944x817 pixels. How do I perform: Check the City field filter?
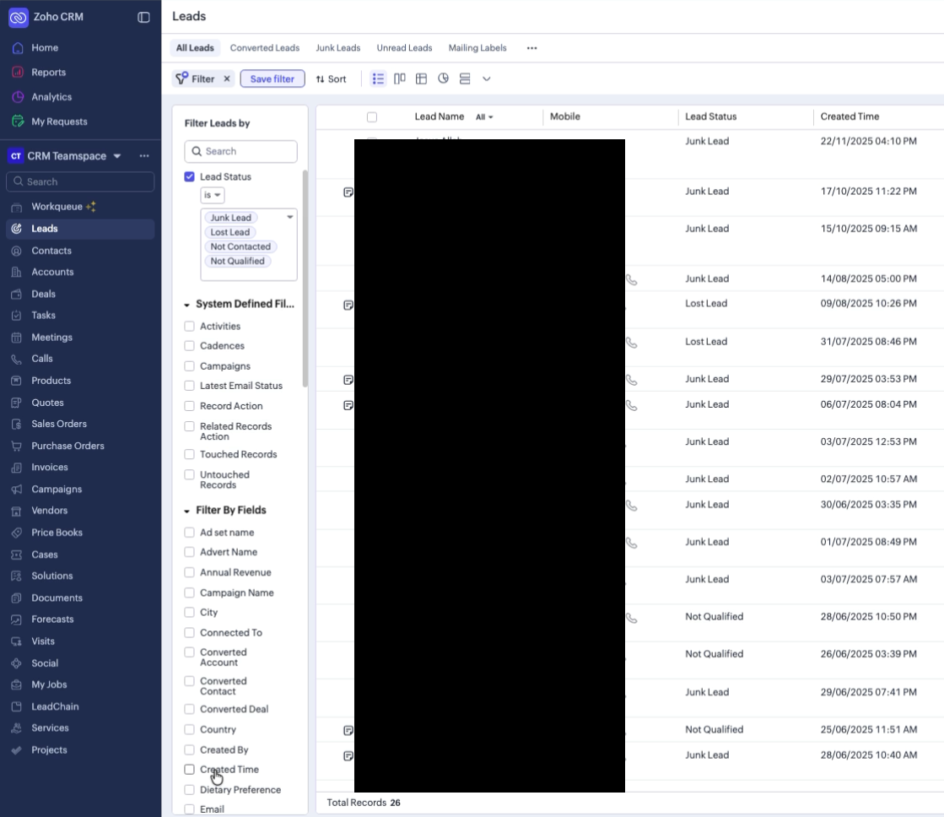pyautogui.click(x=190, y=612)
